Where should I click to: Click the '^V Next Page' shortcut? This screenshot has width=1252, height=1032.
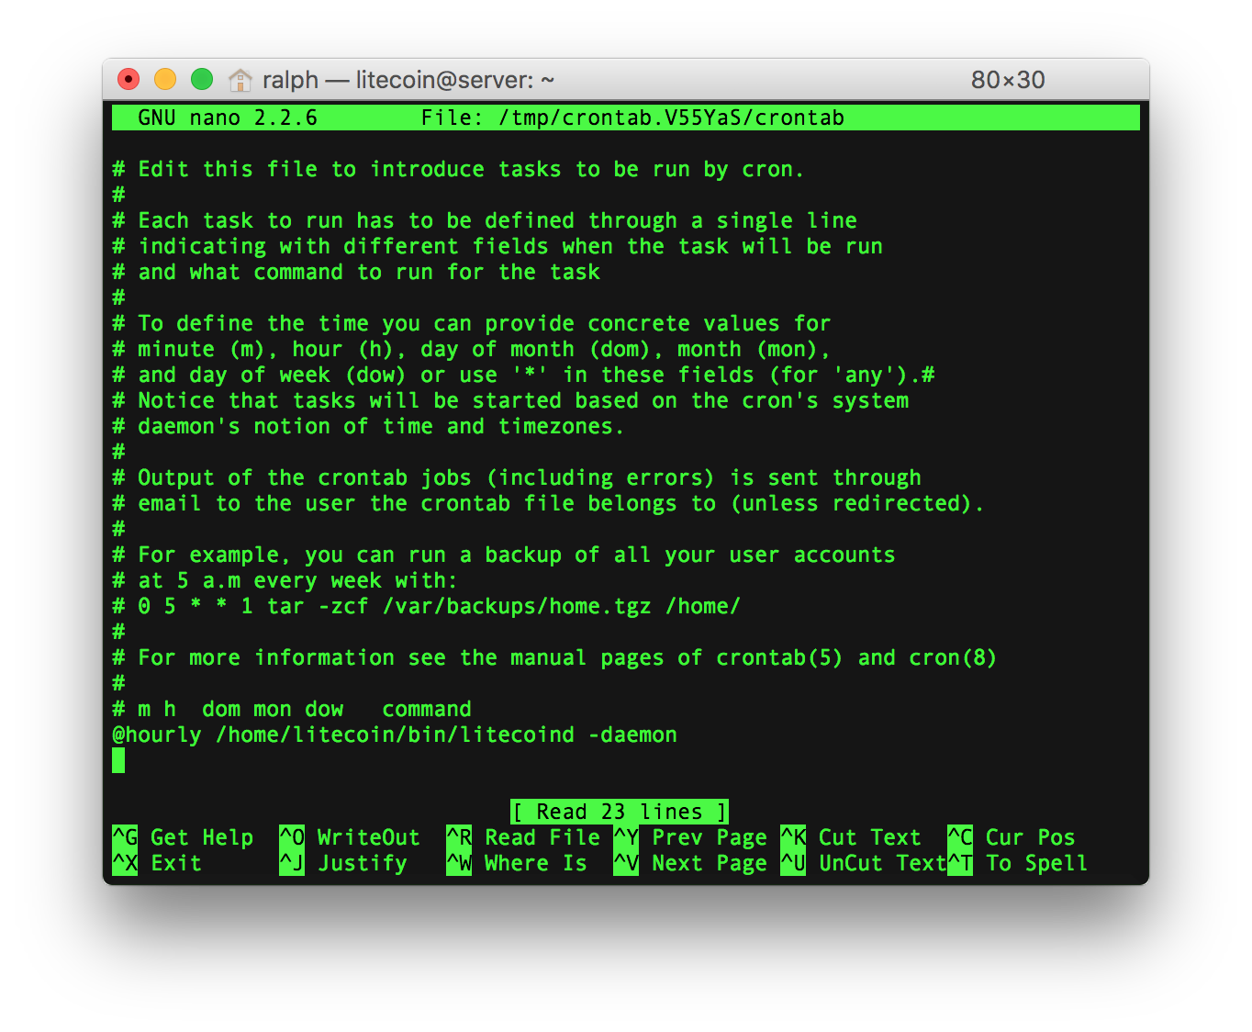690,863
